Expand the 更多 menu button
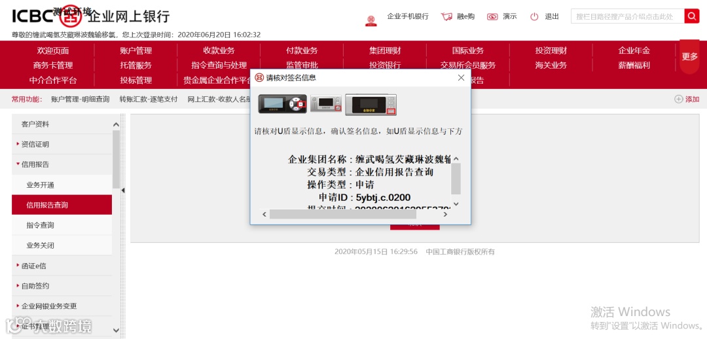707x339 pixels. tap(689, 56)
